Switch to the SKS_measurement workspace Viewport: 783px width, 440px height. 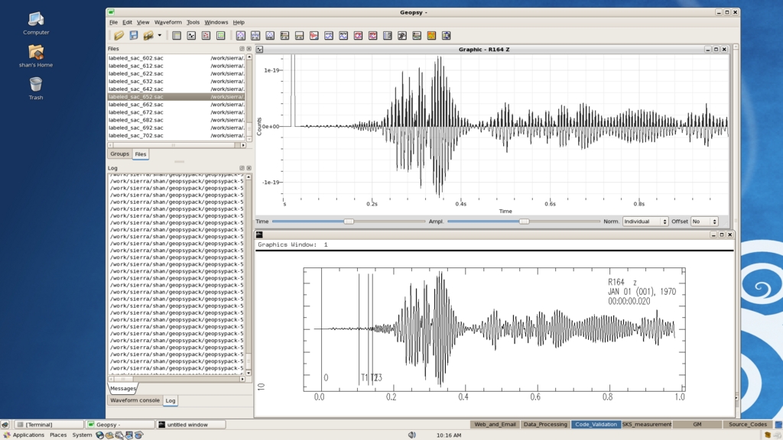[647, 424]
